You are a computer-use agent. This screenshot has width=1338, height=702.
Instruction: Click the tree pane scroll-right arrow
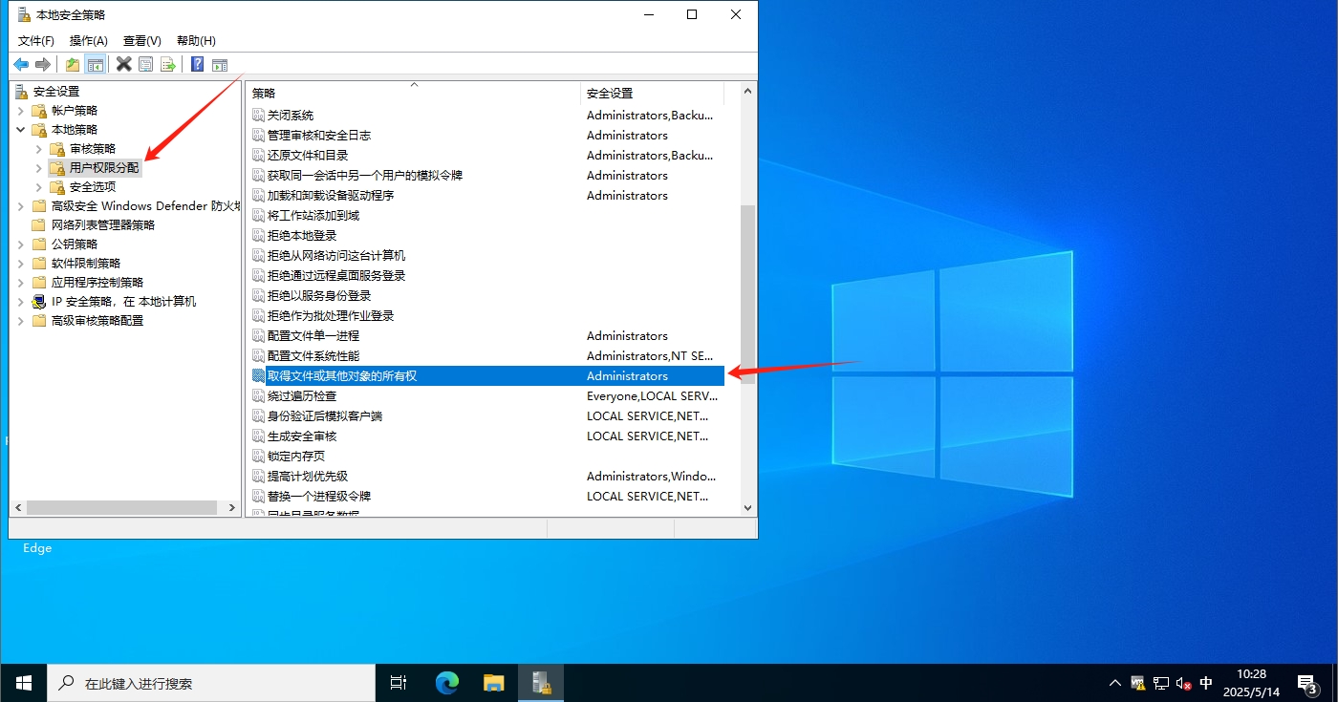(x=232, y=508)
